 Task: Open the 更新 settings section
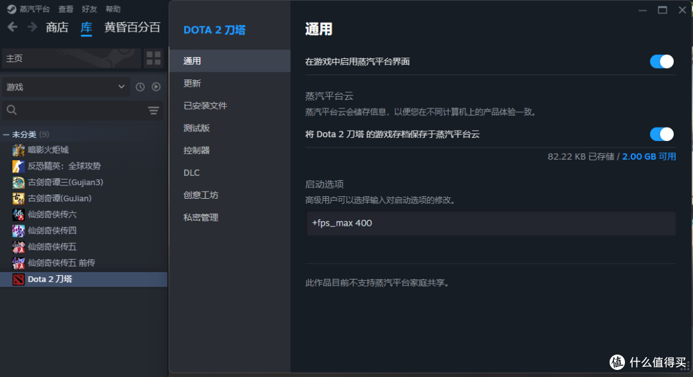(230, 83)
